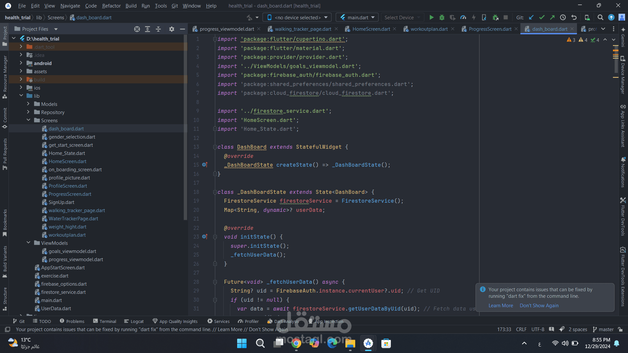Expand the Models folder
Screen dimensions: 628x353
28,104
